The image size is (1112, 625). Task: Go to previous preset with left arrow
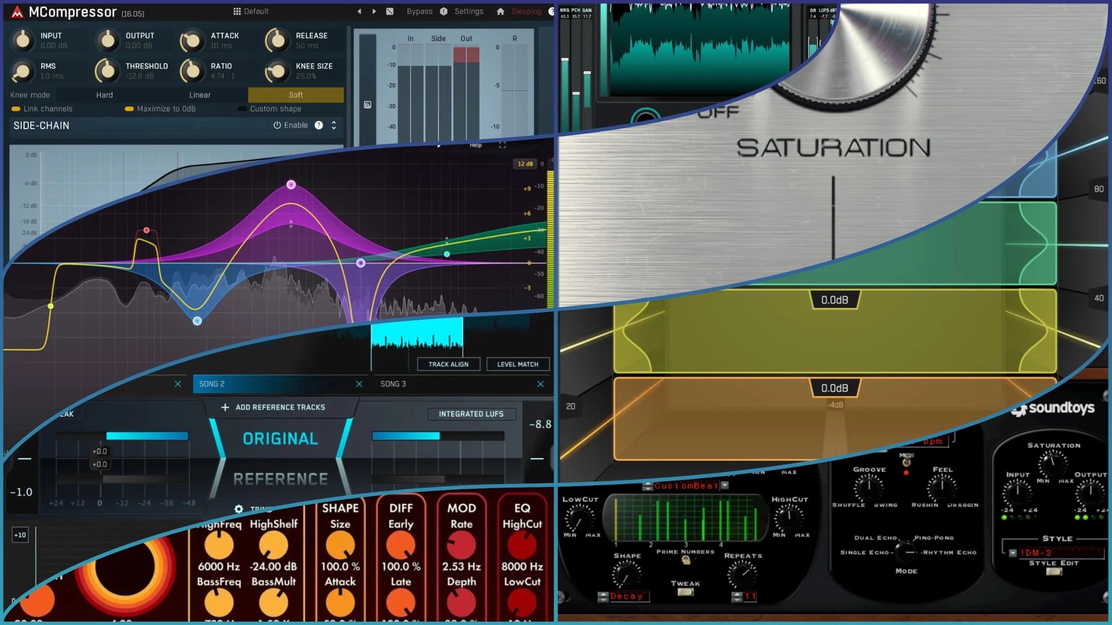(x=359, y=11)
